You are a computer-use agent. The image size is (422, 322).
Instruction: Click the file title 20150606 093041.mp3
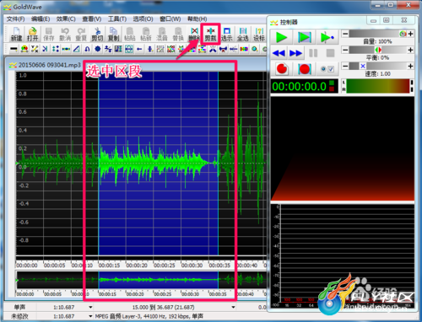[x=50, y=65]
